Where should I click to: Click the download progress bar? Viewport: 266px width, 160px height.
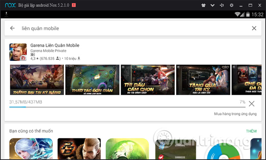pos(127,107)
